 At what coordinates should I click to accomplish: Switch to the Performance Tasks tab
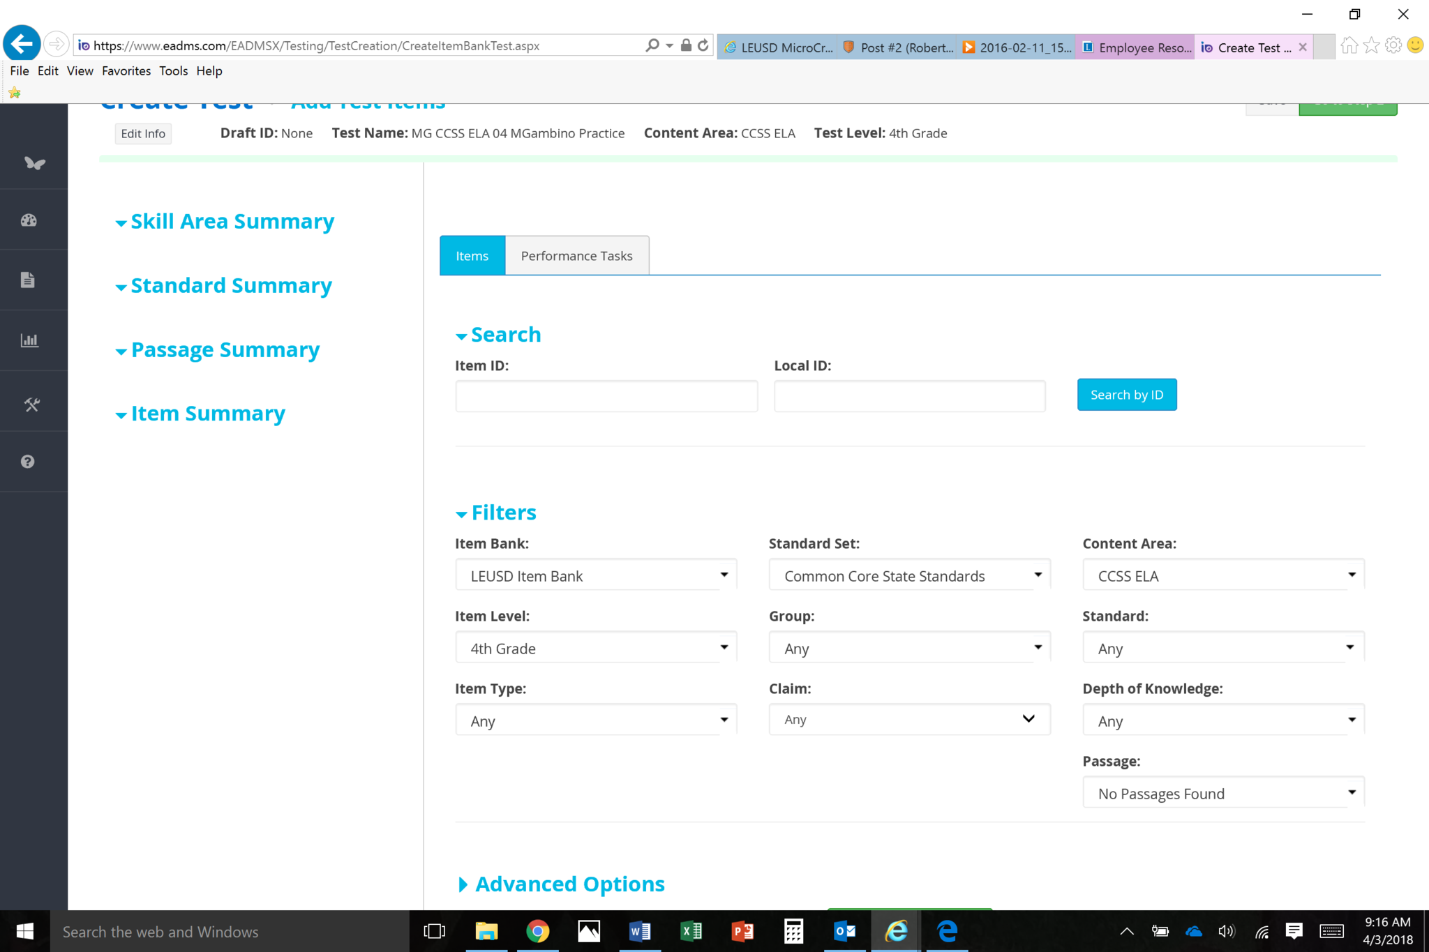click(x=576, y=256)
